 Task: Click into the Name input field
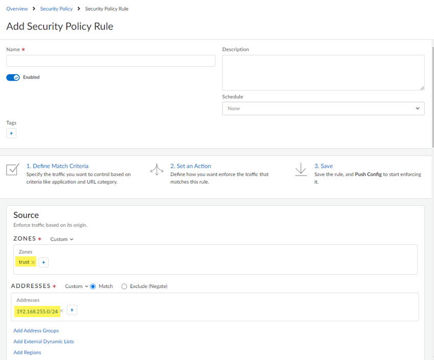pyautogui.click(x=110, y=61)
